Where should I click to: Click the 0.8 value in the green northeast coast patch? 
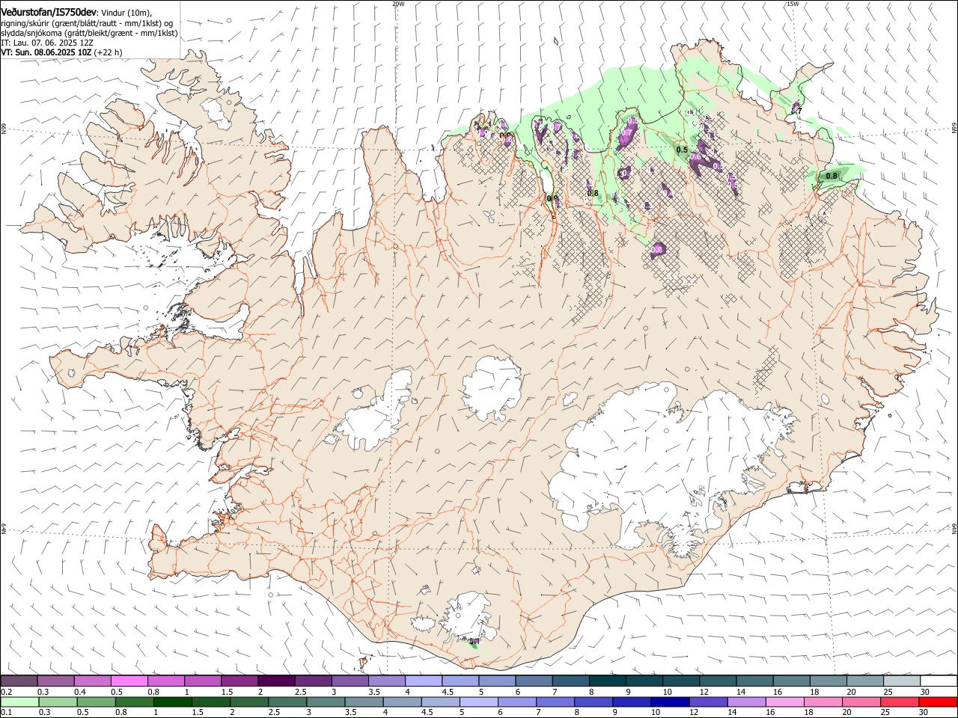pos(832,177)
